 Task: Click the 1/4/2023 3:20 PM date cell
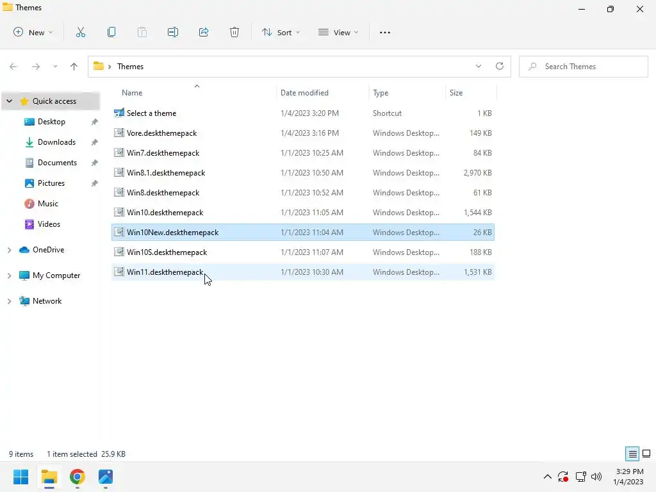click(309, 113)
